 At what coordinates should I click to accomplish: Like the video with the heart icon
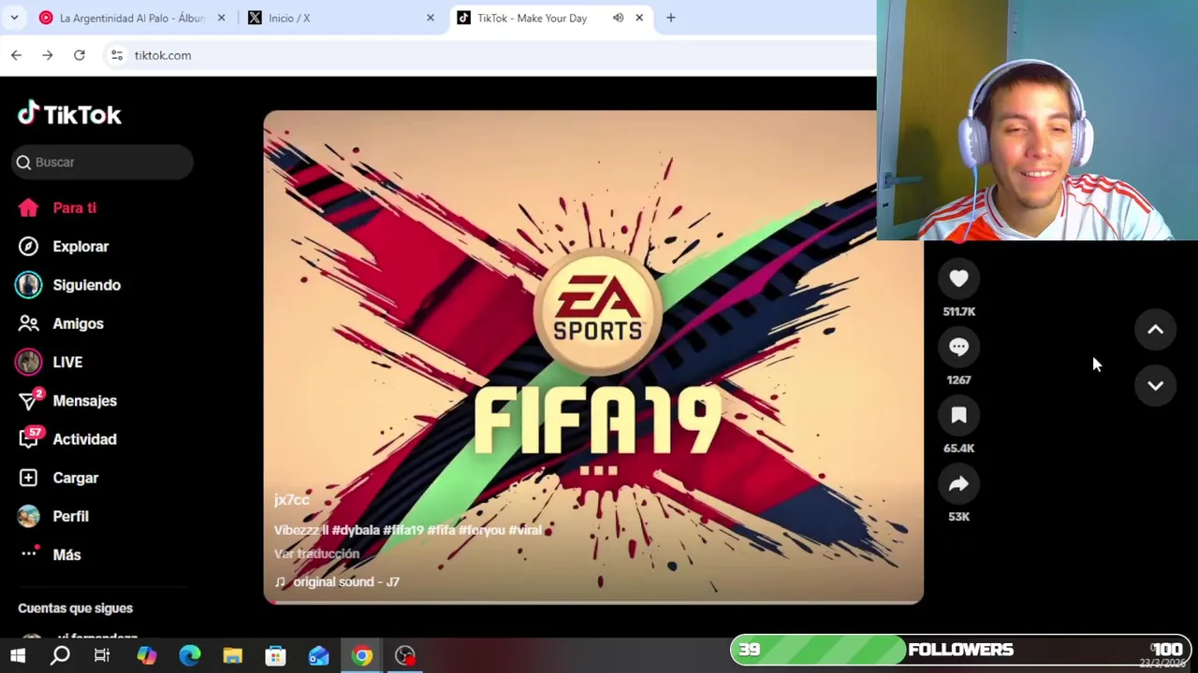(x=958, y=279)
